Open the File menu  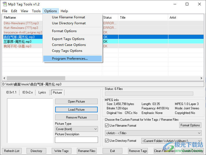pos(5,11)
